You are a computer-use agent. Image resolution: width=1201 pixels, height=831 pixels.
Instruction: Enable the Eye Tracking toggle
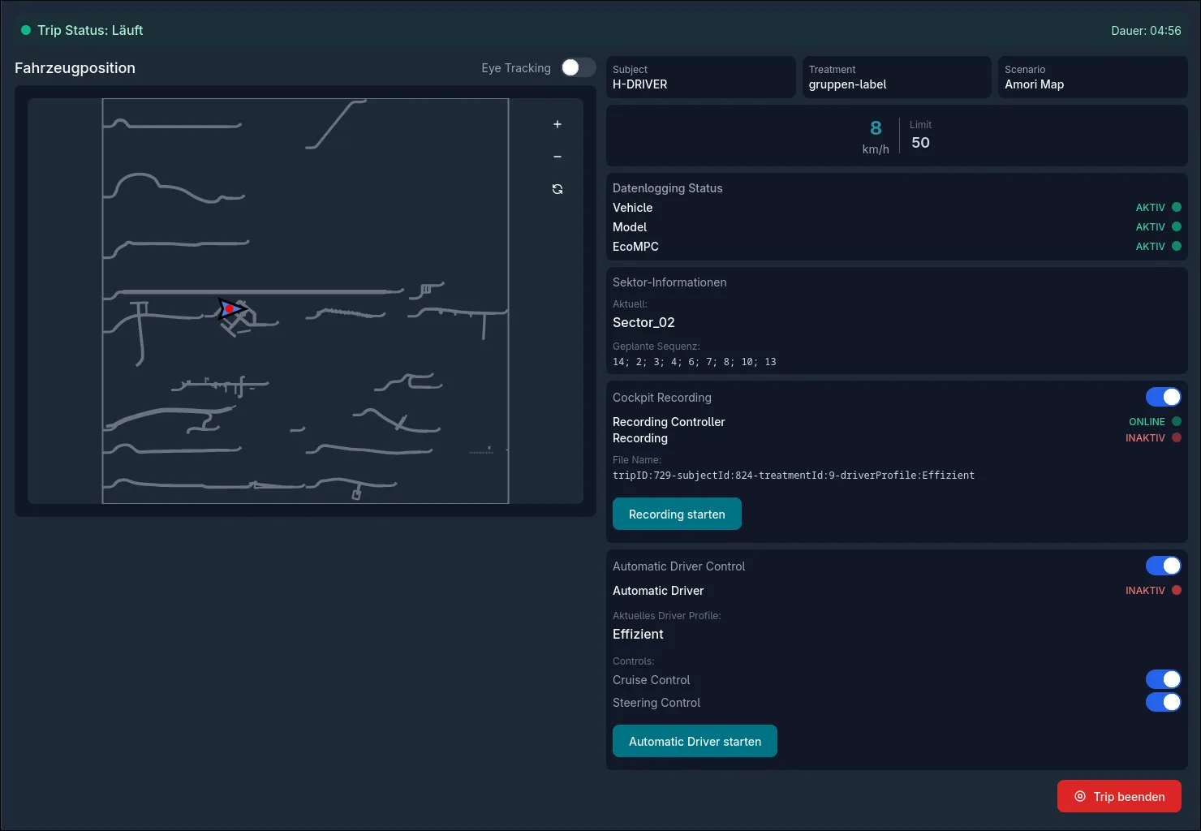point(579,67)
